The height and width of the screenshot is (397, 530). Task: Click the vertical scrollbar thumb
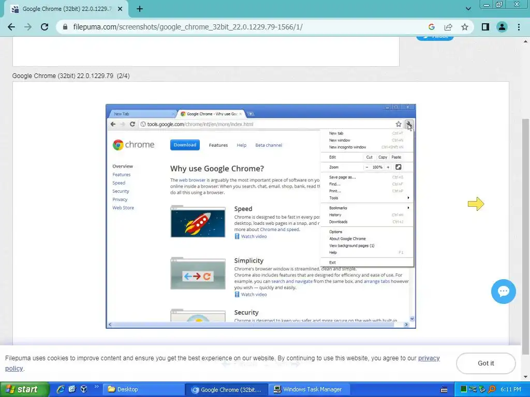(525, 236)
